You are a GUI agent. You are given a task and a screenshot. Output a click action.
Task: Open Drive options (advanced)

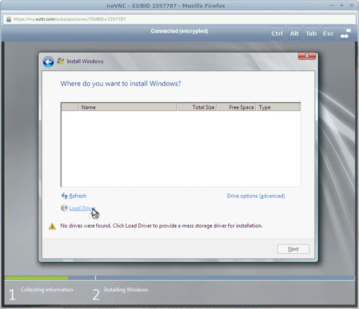[x=256, y=196]
